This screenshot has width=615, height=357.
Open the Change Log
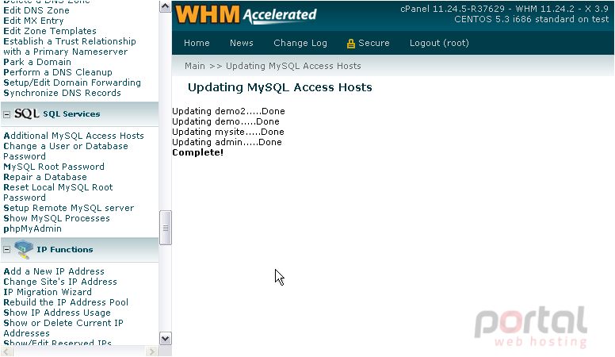click(300, 43)
